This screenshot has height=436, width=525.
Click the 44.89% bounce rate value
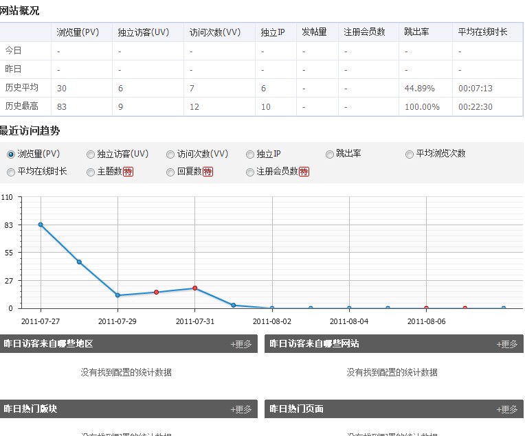pos(420,89)
